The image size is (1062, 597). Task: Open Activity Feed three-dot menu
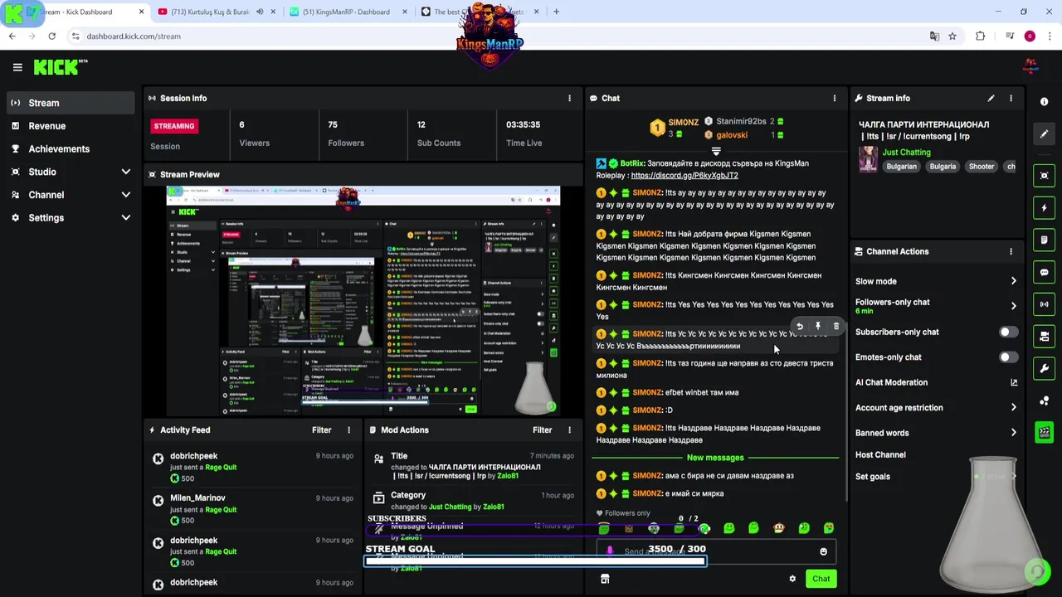(348, 430)
